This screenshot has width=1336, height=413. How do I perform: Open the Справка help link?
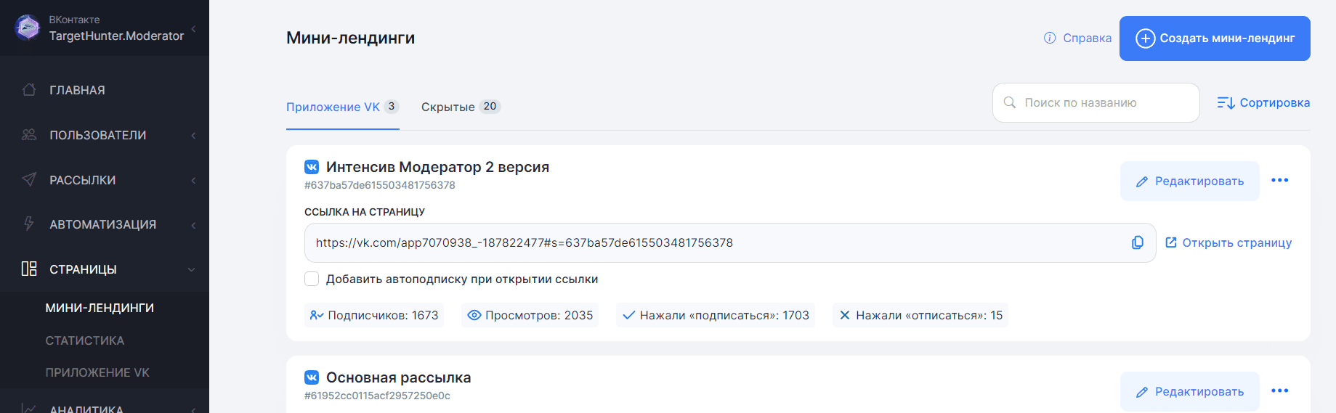(x=1078, y=38)
